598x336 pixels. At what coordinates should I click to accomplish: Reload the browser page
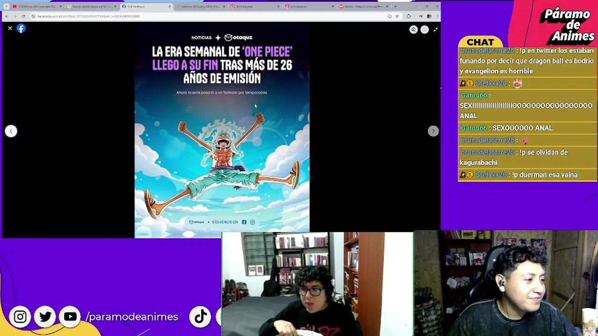coord(23,16)
